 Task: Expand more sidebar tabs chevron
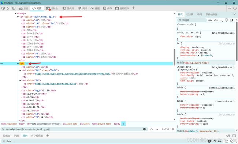235,14
